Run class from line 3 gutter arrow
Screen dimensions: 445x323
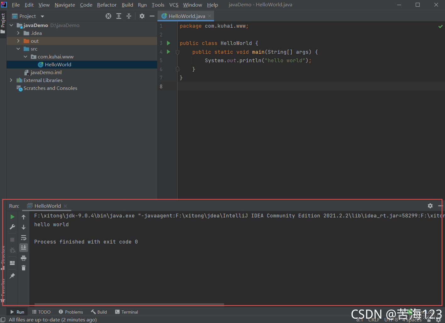click(168, 43)
